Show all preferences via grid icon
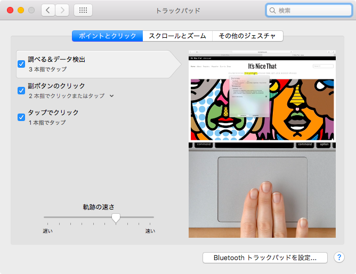 (83, 10)
